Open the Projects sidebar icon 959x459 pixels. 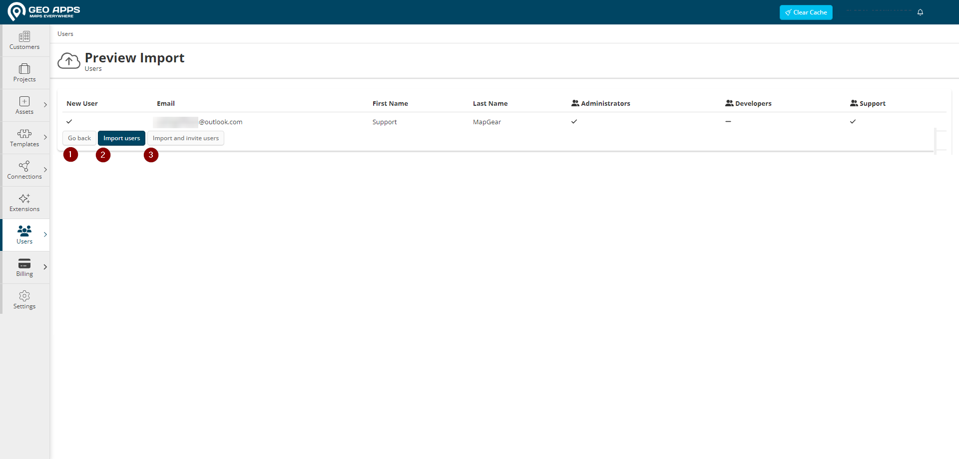(24, 69)
